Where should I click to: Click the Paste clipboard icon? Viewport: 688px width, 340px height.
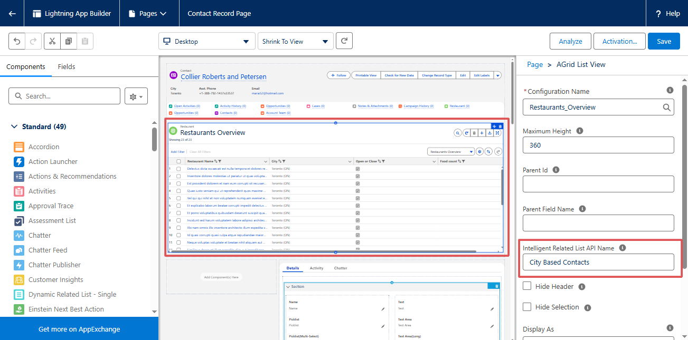click(x=85, y=41)
